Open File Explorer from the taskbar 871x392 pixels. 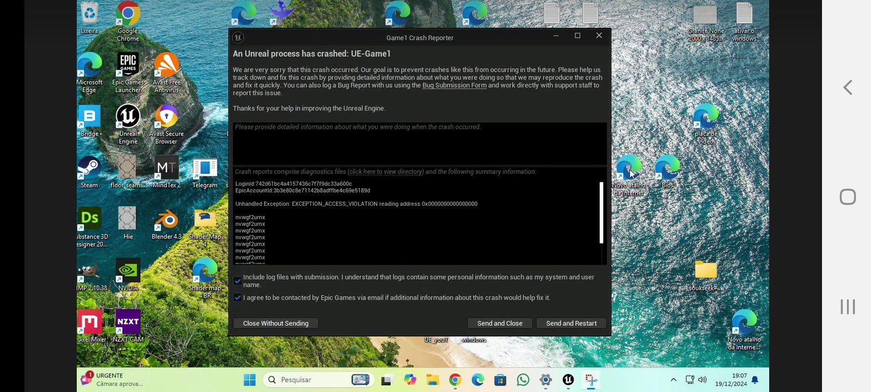tap(432, 380)
